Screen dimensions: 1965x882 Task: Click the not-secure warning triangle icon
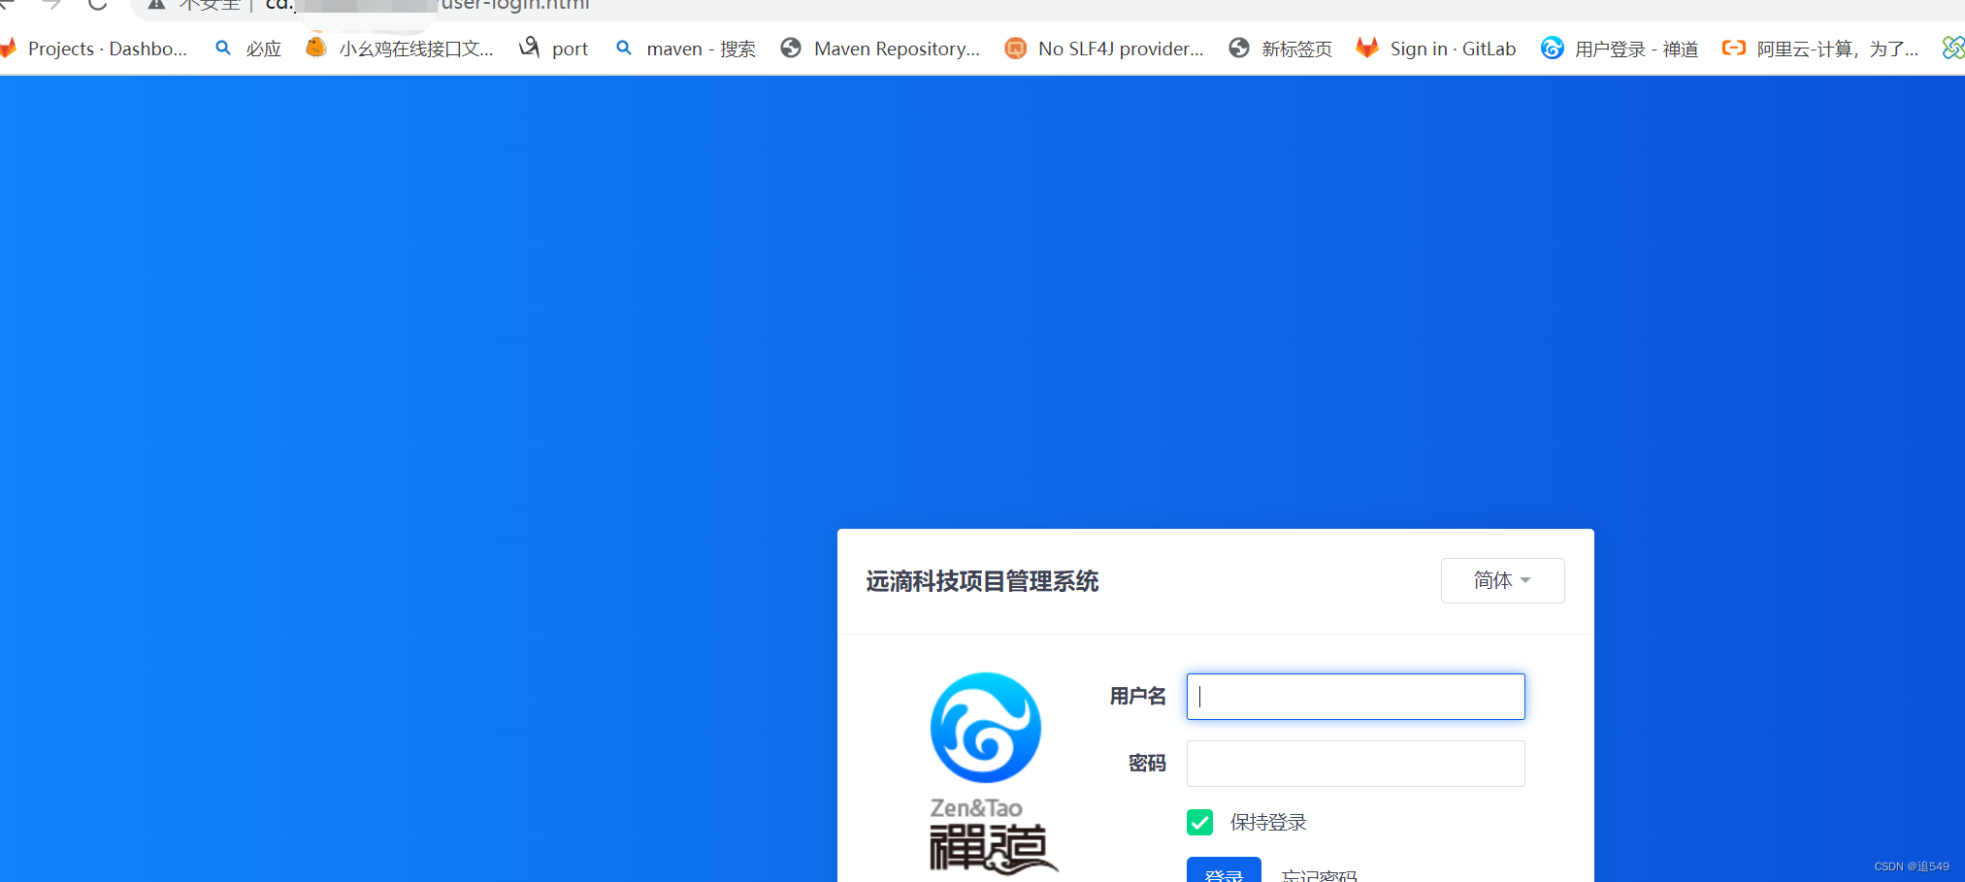[x=155, y=4]
